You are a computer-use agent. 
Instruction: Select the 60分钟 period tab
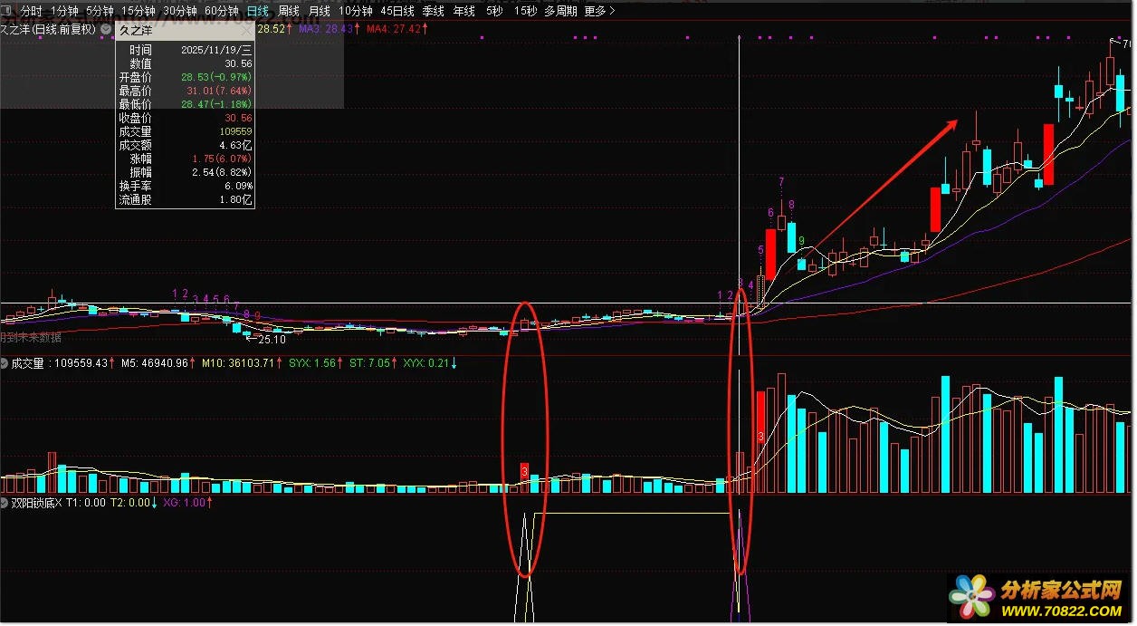coord(222,11)
